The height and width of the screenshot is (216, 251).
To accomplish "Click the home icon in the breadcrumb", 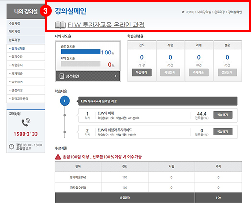I will [x=183, y=12].
